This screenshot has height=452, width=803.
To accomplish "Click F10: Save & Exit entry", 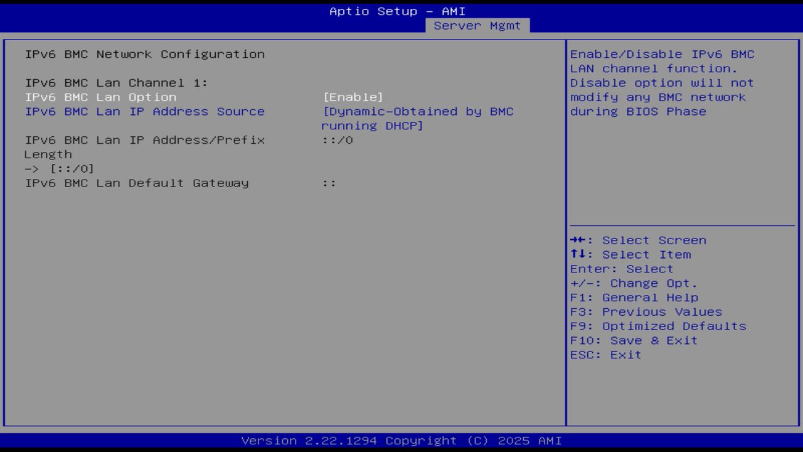I will (634, 340).
